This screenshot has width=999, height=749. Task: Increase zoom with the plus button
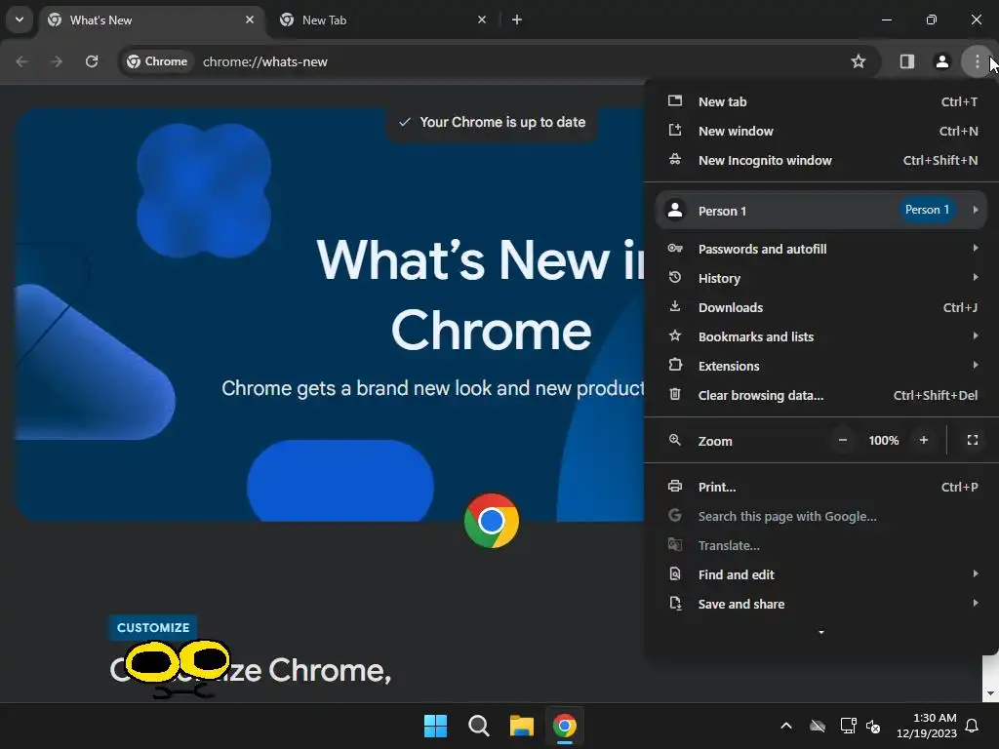924,440
